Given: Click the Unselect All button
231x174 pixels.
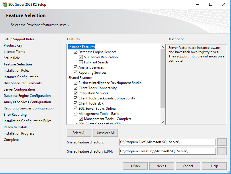Looking at the screenshot, I should 105,133.
